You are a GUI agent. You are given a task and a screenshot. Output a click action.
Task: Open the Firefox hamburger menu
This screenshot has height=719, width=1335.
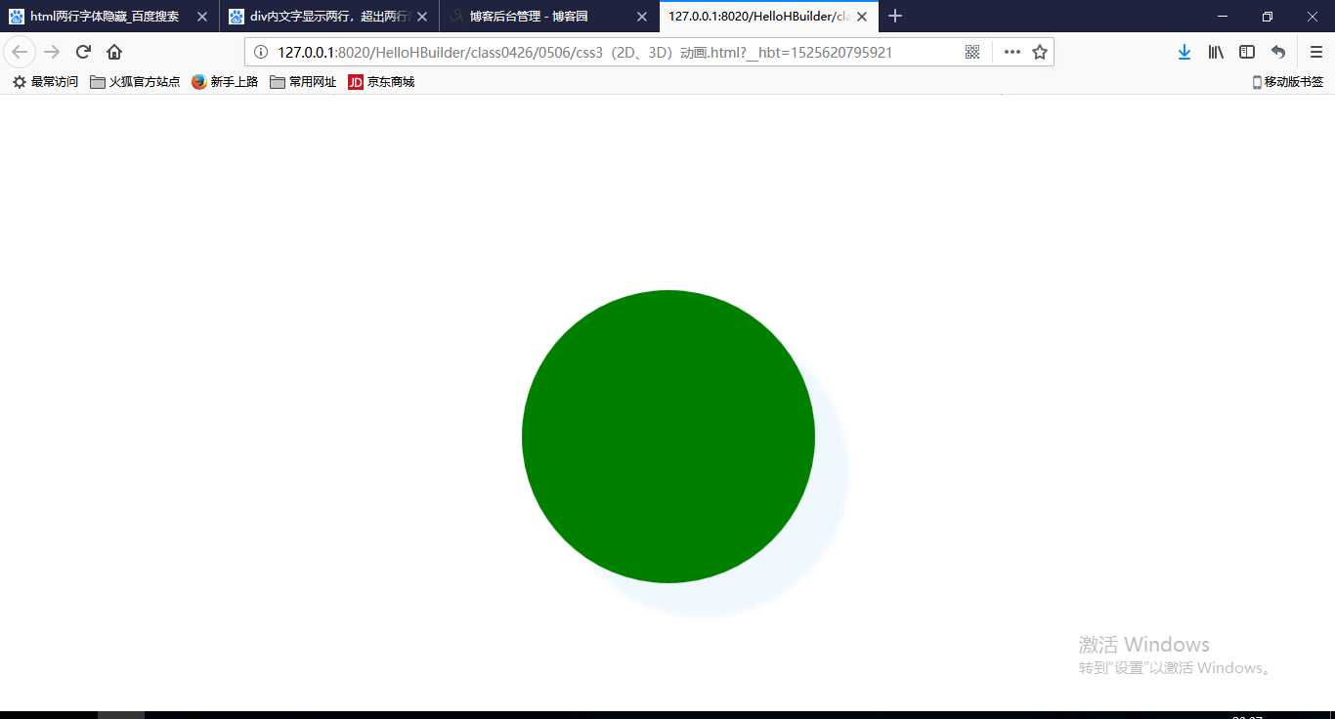pyautogui.click(x=1316, y=52)
